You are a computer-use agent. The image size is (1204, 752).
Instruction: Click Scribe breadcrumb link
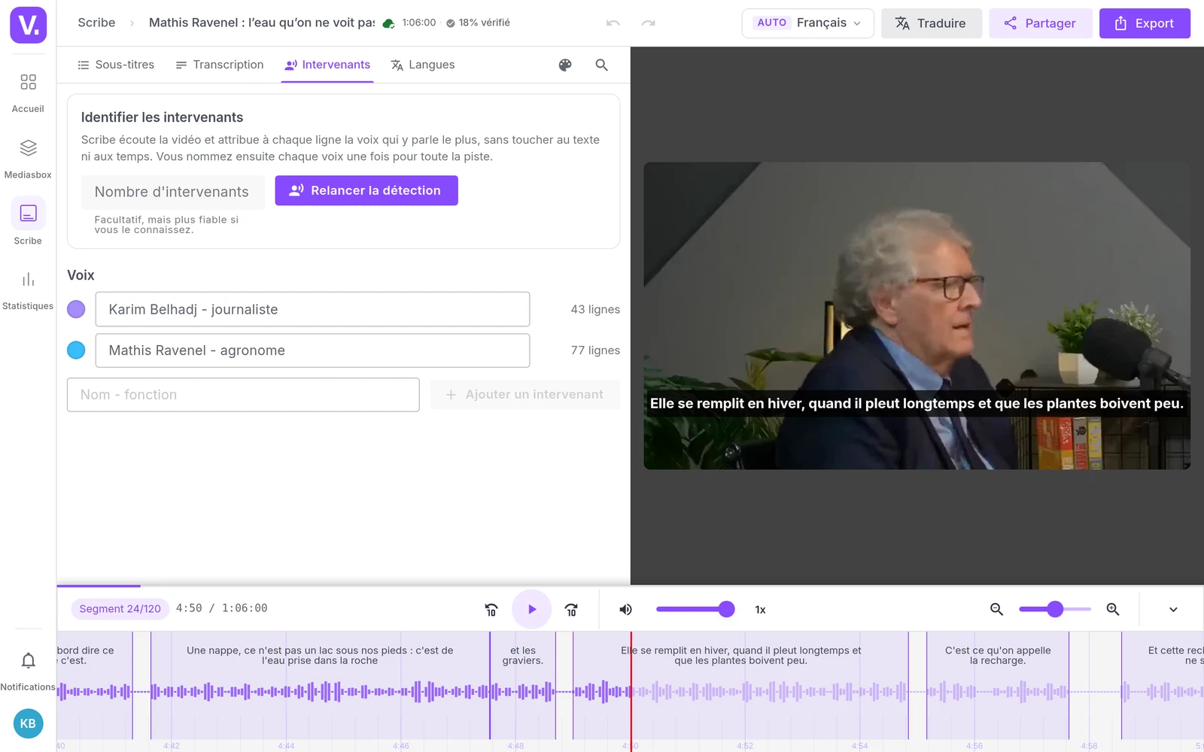tap(96, 23)
